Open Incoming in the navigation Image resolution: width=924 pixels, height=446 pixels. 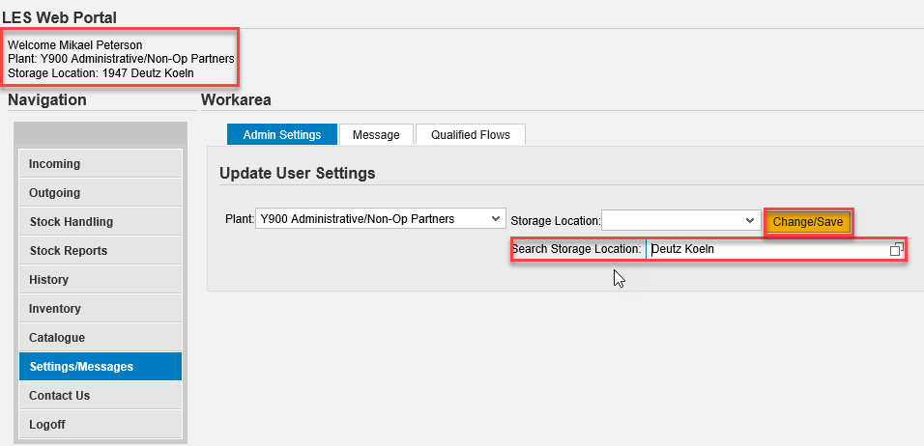click(x=101, y=163)
